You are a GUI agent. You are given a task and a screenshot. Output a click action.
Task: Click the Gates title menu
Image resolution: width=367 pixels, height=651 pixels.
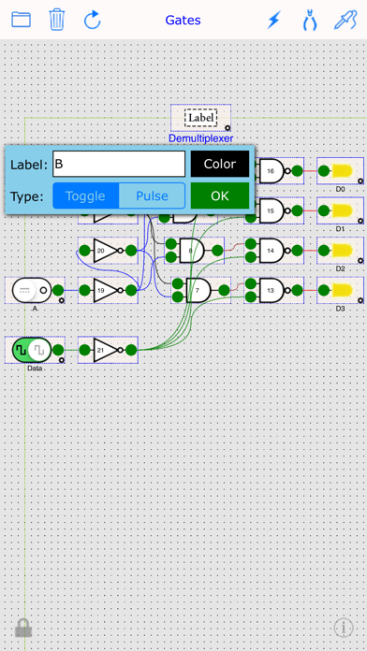pyautogui.click(x=183, y=20)
